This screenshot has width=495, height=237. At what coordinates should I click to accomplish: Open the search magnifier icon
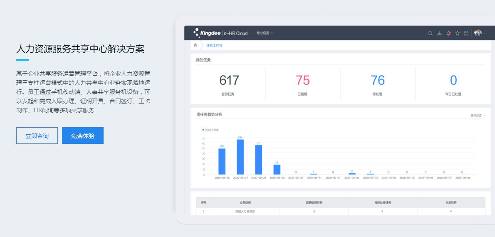click(x=430, y=33)
